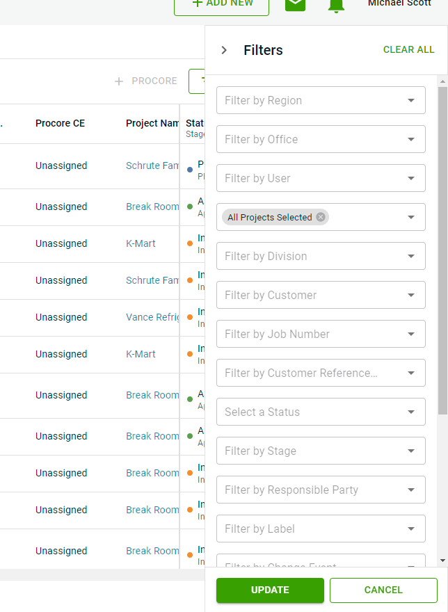This screenshot has width=448, height=612.
Task: Click the Procore CE column header
Action: pyautogui.click(x=60, y=124)
